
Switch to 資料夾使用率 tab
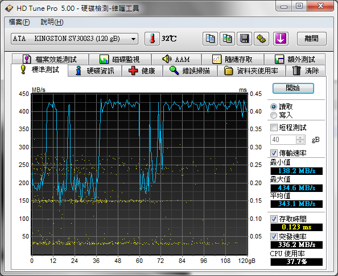[x=252, y=71]
